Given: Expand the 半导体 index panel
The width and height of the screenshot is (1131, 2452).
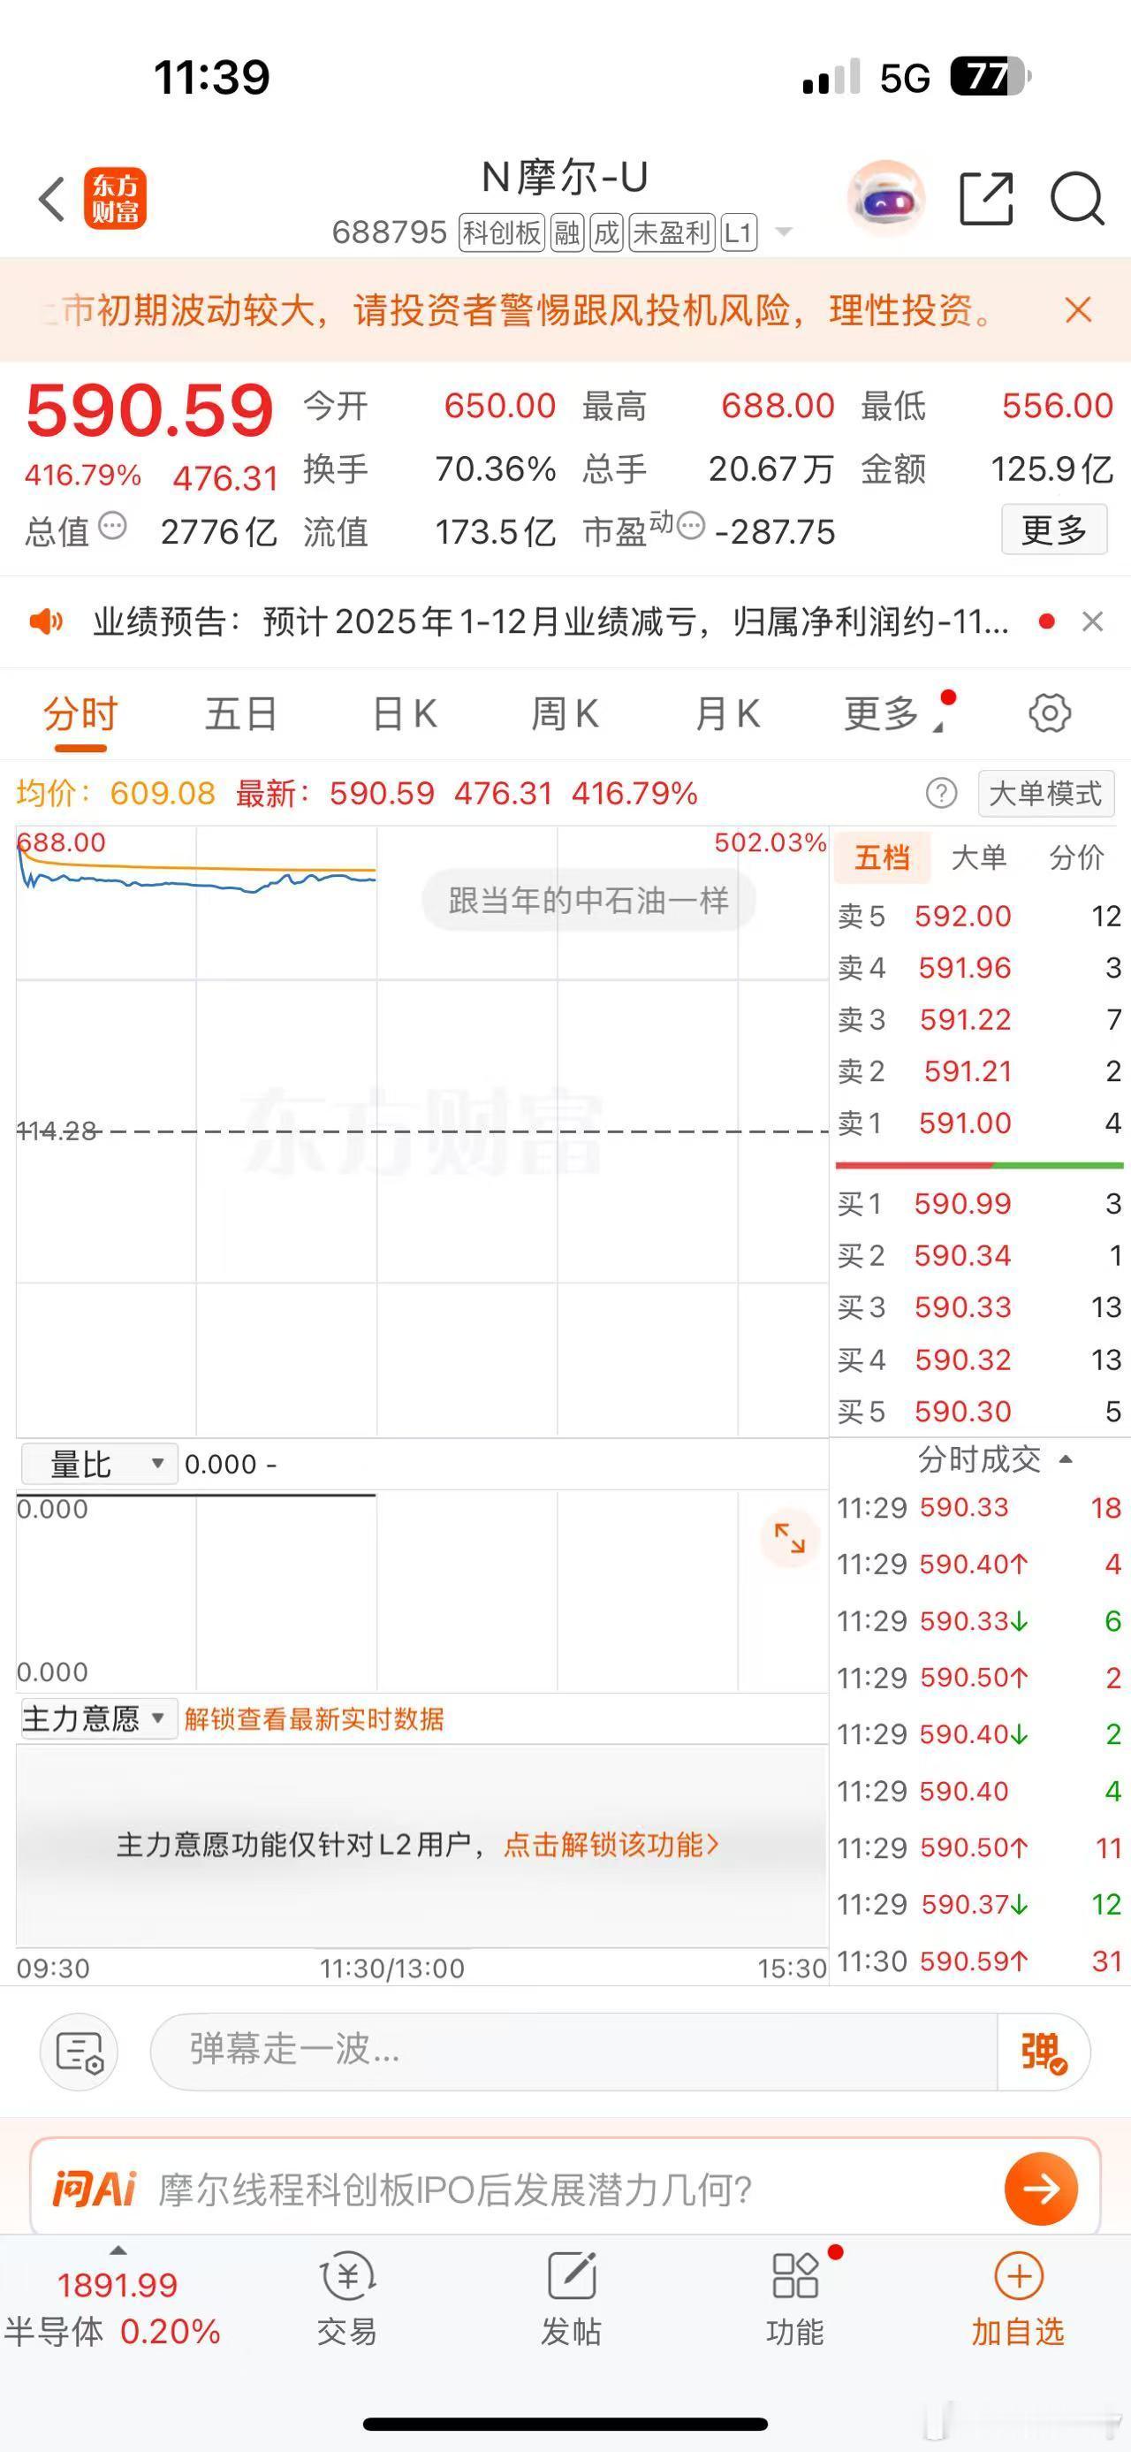Looking at the screenshot, I should click(118, 2251).
